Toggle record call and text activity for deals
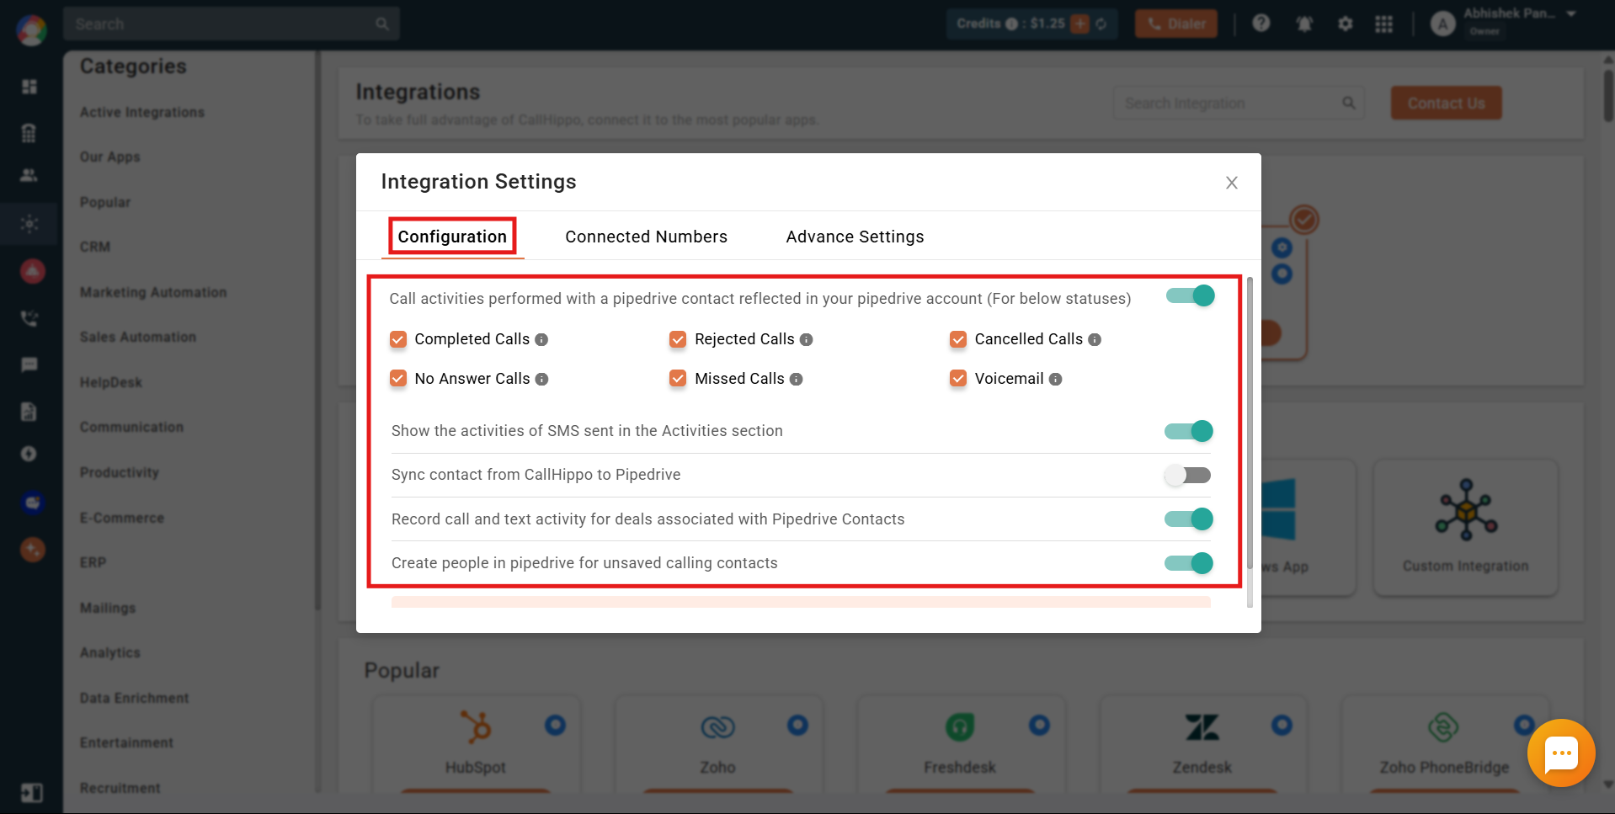This screenshot has height=814, width=1615. [1188, 519]
